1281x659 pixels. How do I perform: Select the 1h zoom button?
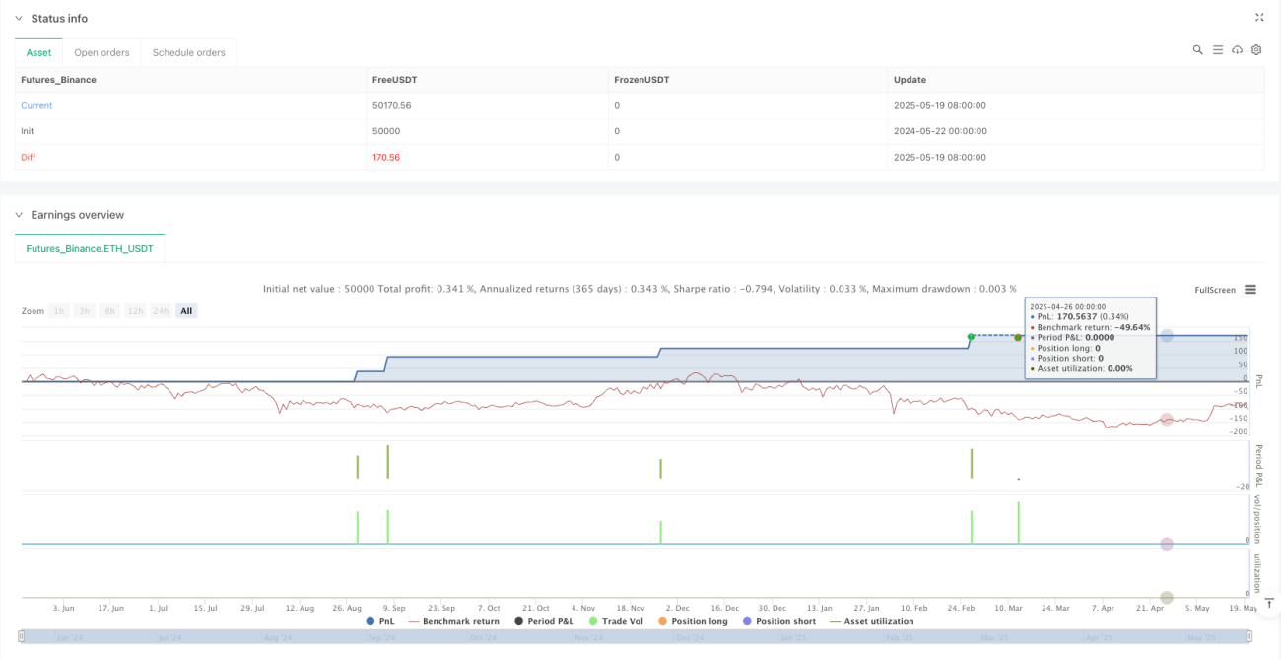(59, 311)
